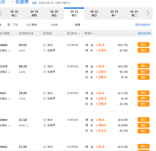Book K810 hard sleeper with 余9张
The image size is (156, 151).
[144, 98]
